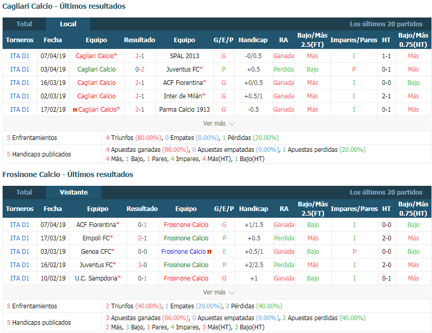Screen dimensions: 432x333
Task: Select the Local tab
Action: click(x=68, y=24)
